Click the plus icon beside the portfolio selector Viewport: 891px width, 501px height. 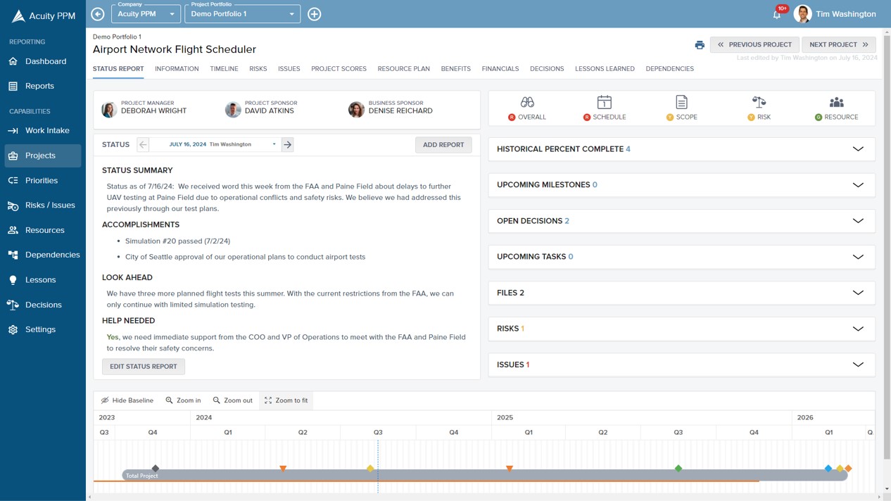point(315,14)
